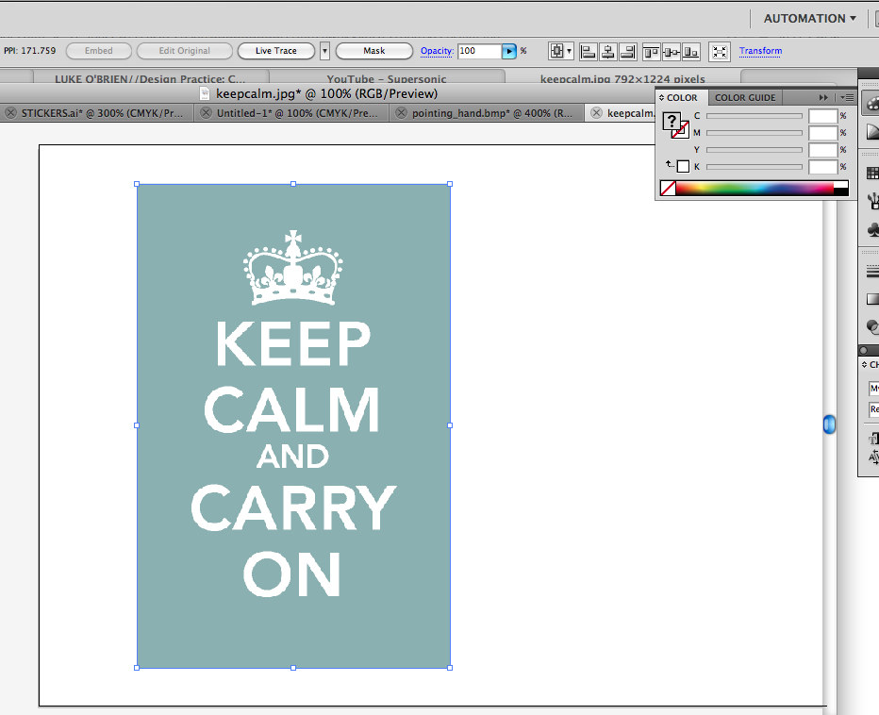The width and height of the screenshot is (879, 715).
Task: Collapse Color panel with double-arrow icon
Action: pyautogui.click(x=823, y=97)
